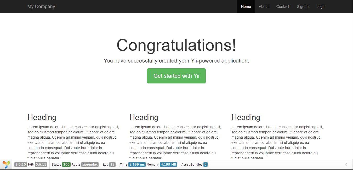The width and height of the screenshot is (353, 170).
Task: Collapse the debug toolbar with the arrow
Action: (x=346, y=165)
